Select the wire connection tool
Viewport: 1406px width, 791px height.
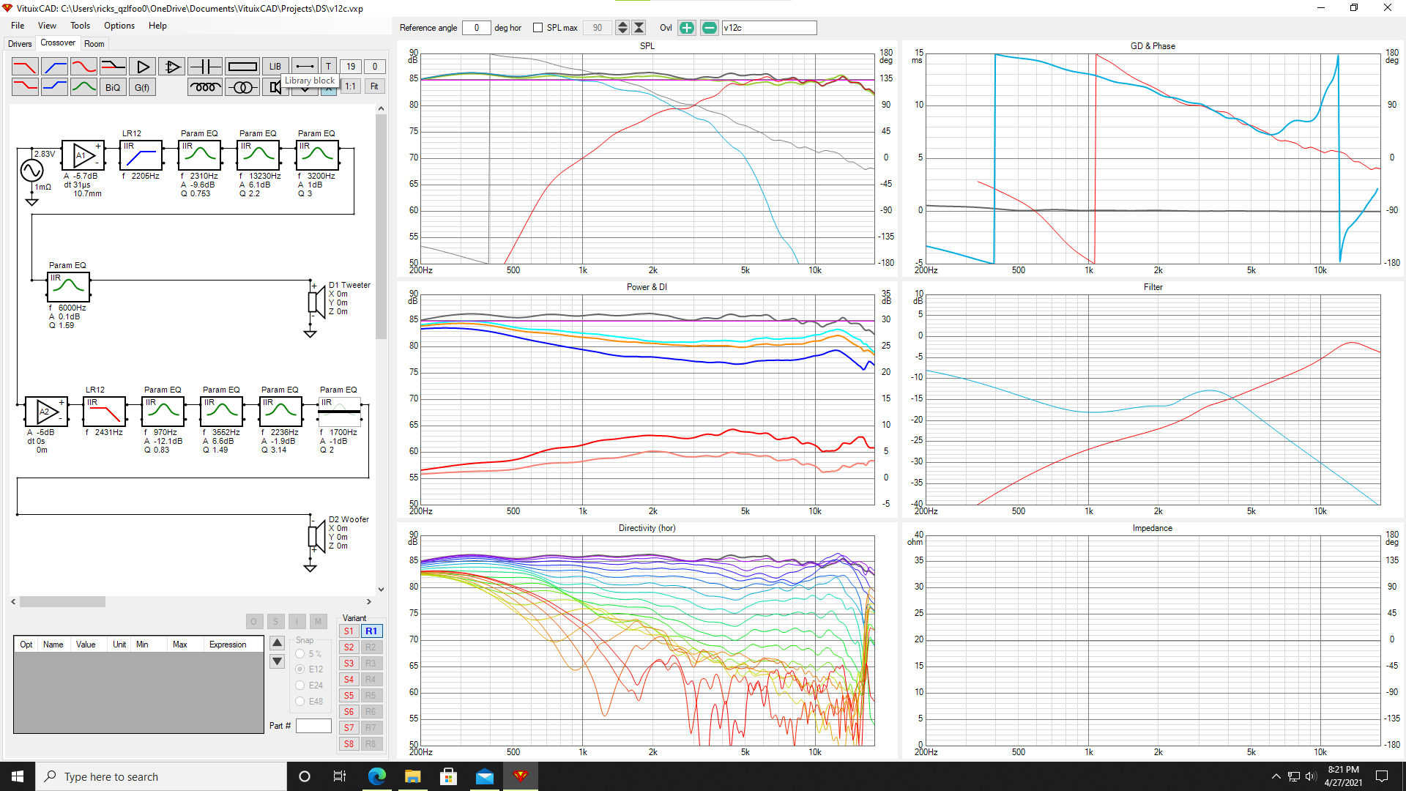[x=305, y=67]
